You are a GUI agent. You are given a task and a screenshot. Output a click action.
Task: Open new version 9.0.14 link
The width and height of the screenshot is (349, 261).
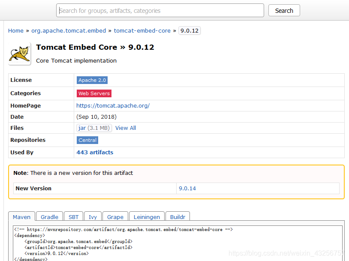pyautogui.click(x=187, y=189)
